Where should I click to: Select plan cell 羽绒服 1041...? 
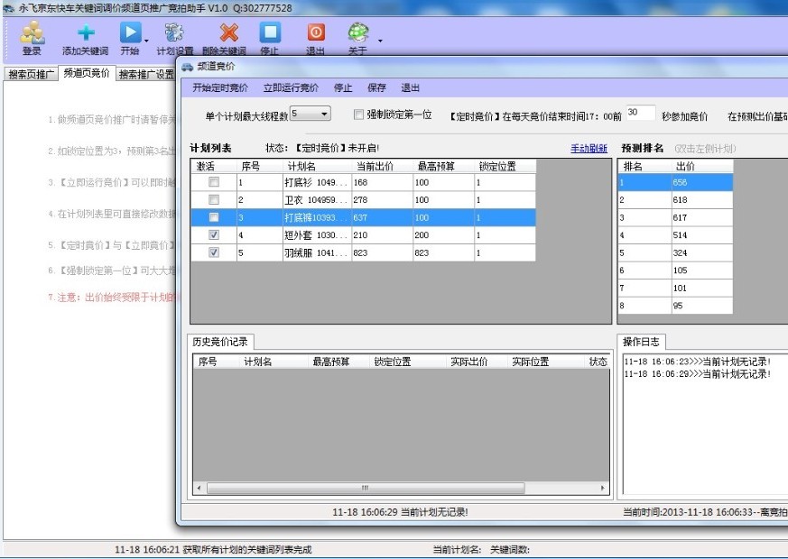pos(317,252)
